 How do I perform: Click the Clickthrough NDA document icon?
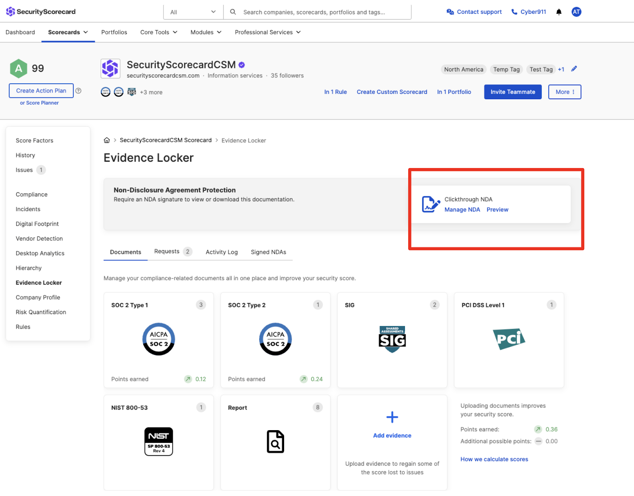431,204
